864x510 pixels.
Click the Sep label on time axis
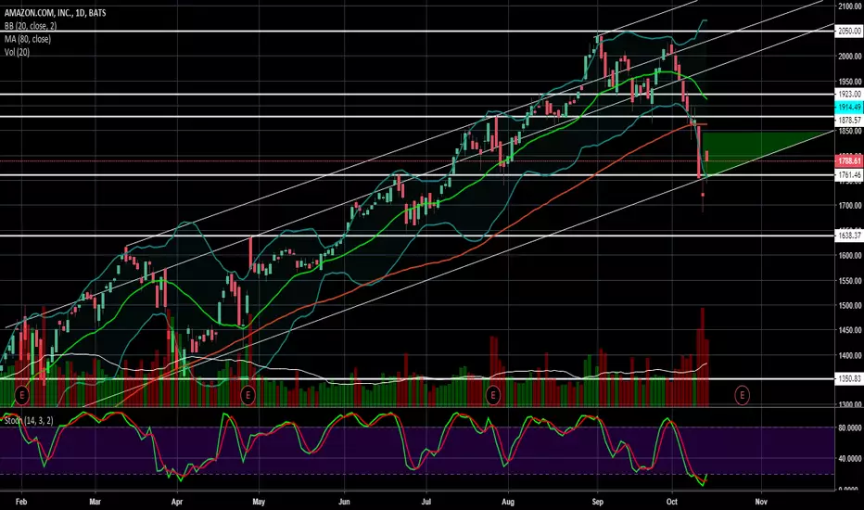(x=597, y=502)
